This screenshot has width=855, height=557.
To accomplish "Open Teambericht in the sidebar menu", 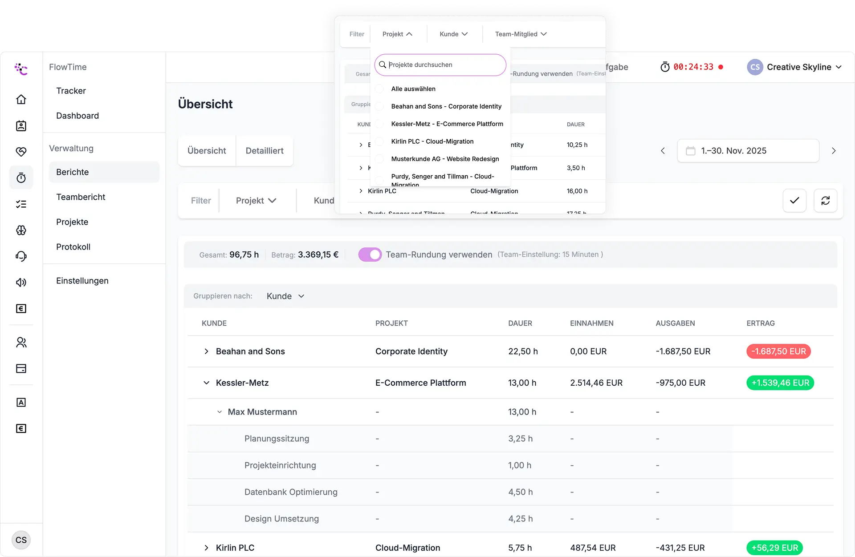I will click(81, 197).
